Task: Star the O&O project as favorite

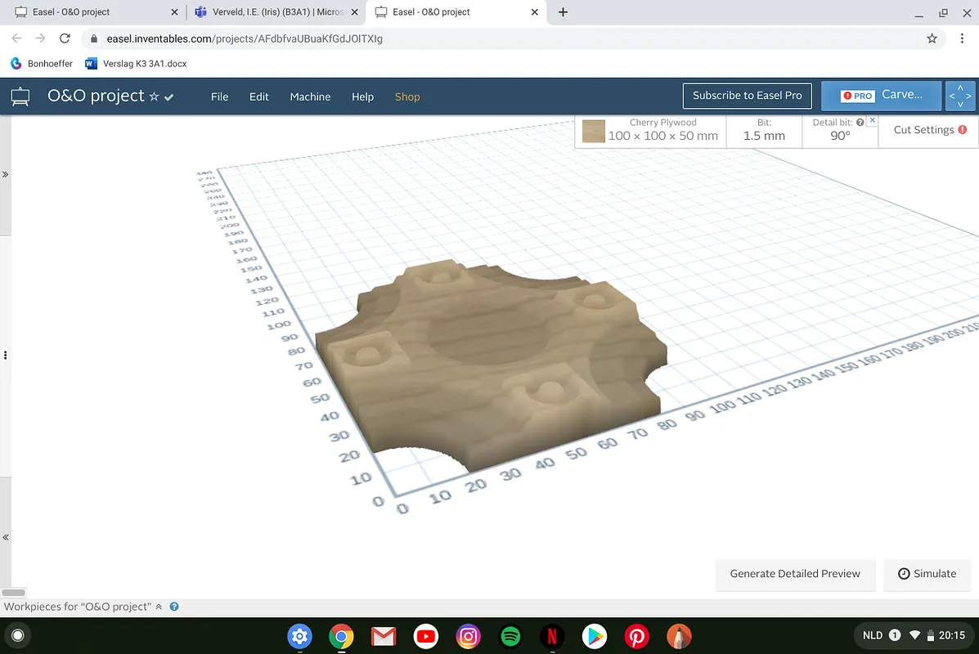Action: click(154, 96)
